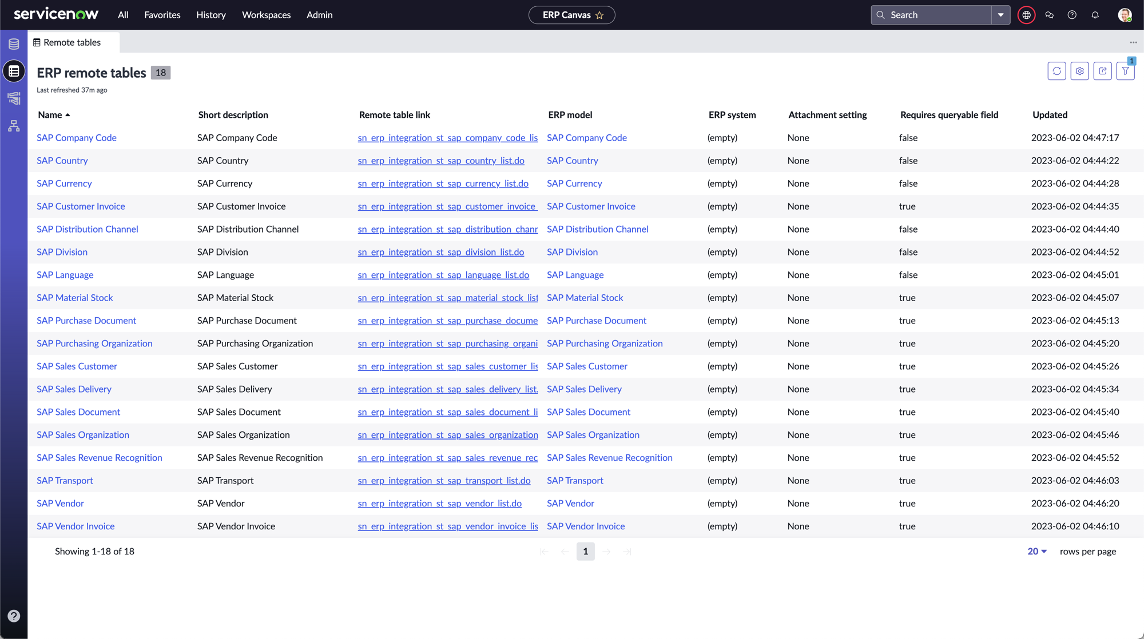Open the SAP Sales Delivery record in the Name column
1144x639 pixels.
(74, 389)
